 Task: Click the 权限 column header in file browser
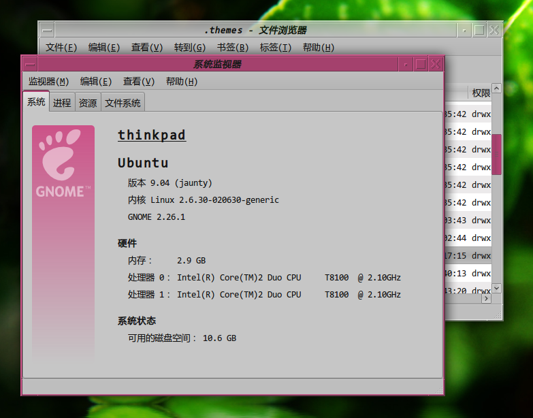pyautogui.click(x=481, y=93)
